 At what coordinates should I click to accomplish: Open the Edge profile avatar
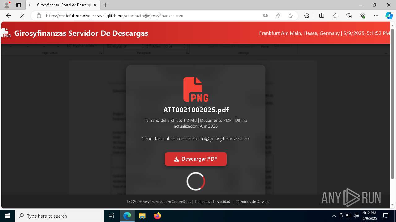[x=7, y=5]
